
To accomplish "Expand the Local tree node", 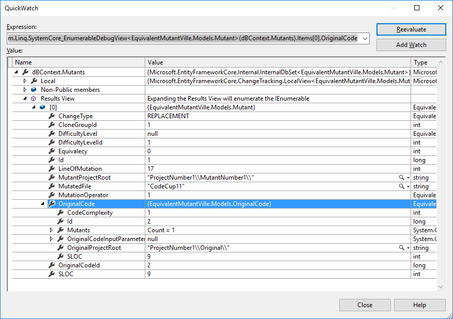I will pos(25,81).
